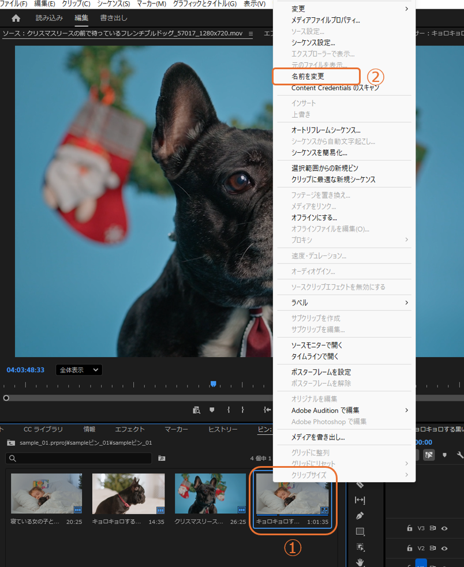Open timeline display settings wrench icon

(460, 455)
